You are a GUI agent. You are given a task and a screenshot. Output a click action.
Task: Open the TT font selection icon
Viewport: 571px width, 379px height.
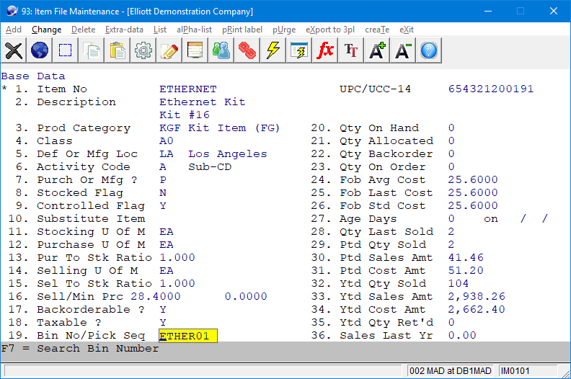point(350,50)
